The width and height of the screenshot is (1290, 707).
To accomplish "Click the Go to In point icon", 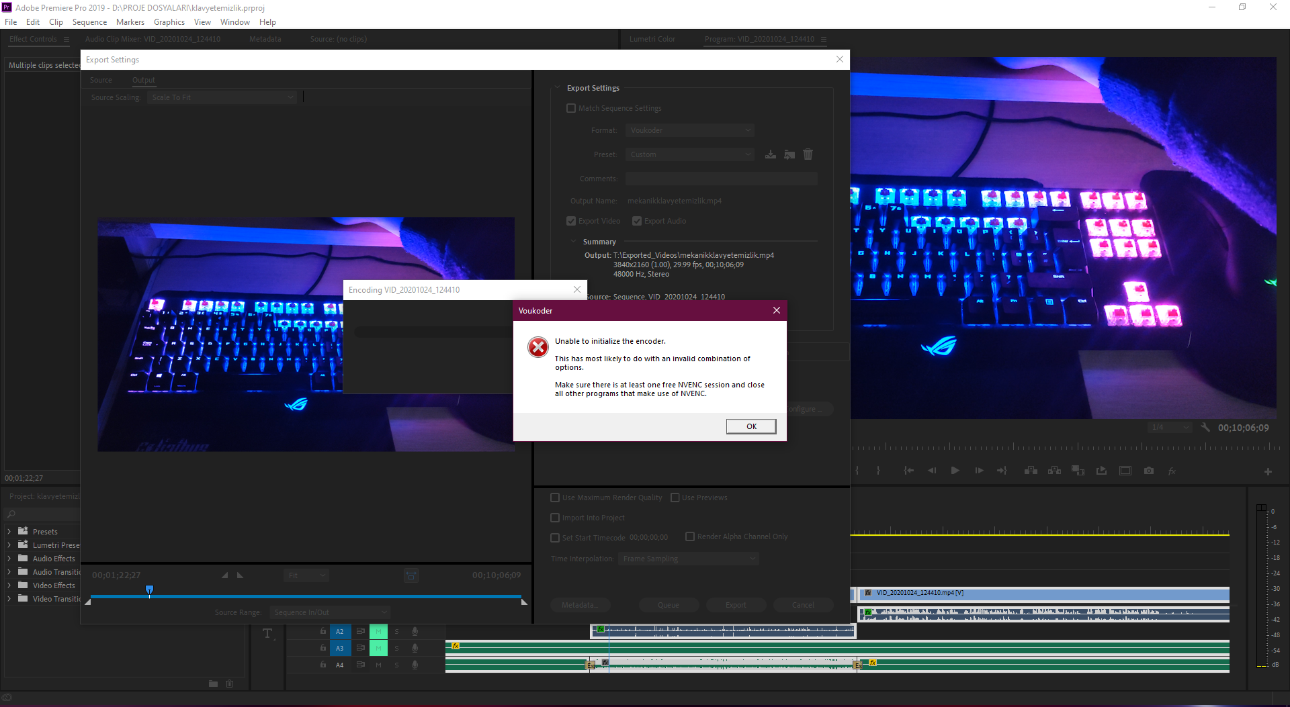I will point(908,471).
